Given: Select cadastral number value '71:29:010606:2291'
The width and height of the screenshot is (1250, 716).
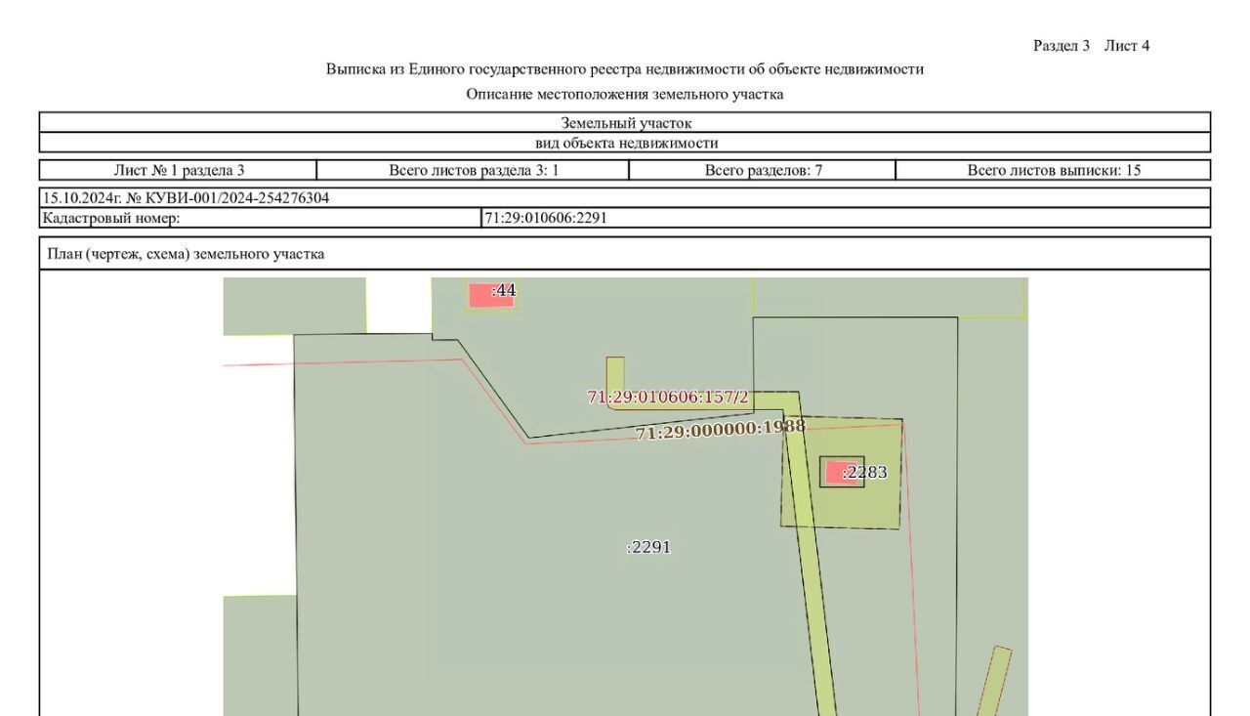Looking at the screenshot, I should tap(546, 218).
